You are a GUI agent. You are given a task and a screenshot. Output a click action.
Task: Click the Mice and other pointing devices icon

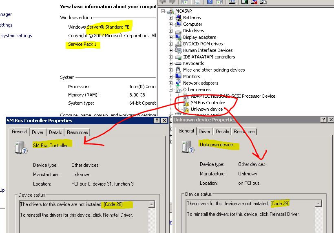pyautogui.click(x=178, y=70)
